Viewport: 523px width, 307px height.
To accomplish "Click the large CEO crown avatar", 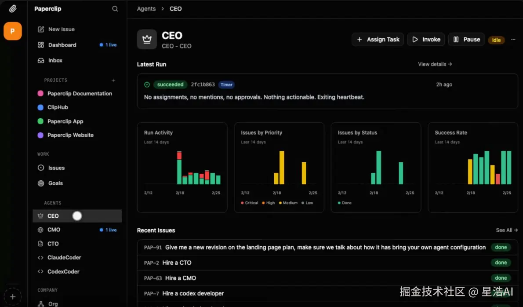I will (x=147, y=40).
